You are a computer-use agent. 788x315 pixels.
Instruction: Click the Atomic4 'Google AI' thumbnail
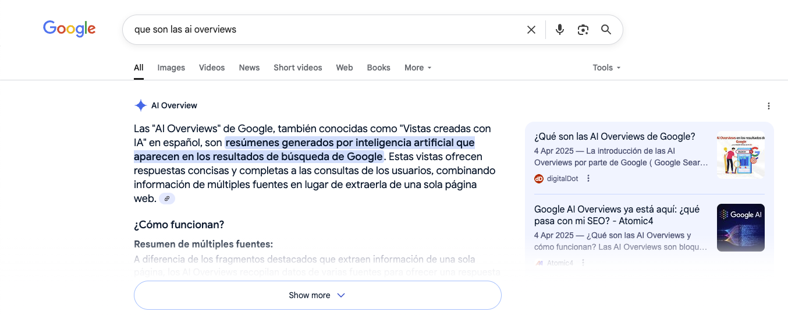[741, 228]
